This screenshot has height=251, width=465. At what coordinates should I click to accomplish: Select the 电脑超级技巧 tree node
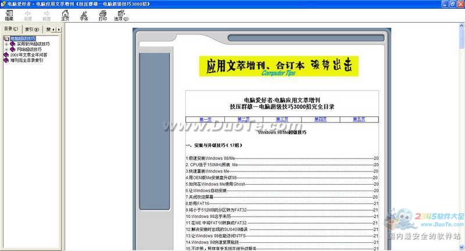tap(23, 38)
